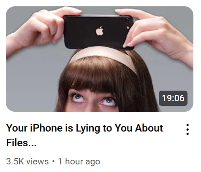Open the title starting "Your iPhone is Lying"

(x=84, y=135)
